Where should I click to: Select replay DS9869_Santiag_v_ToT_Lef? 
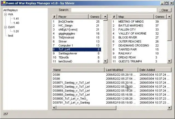112,91
